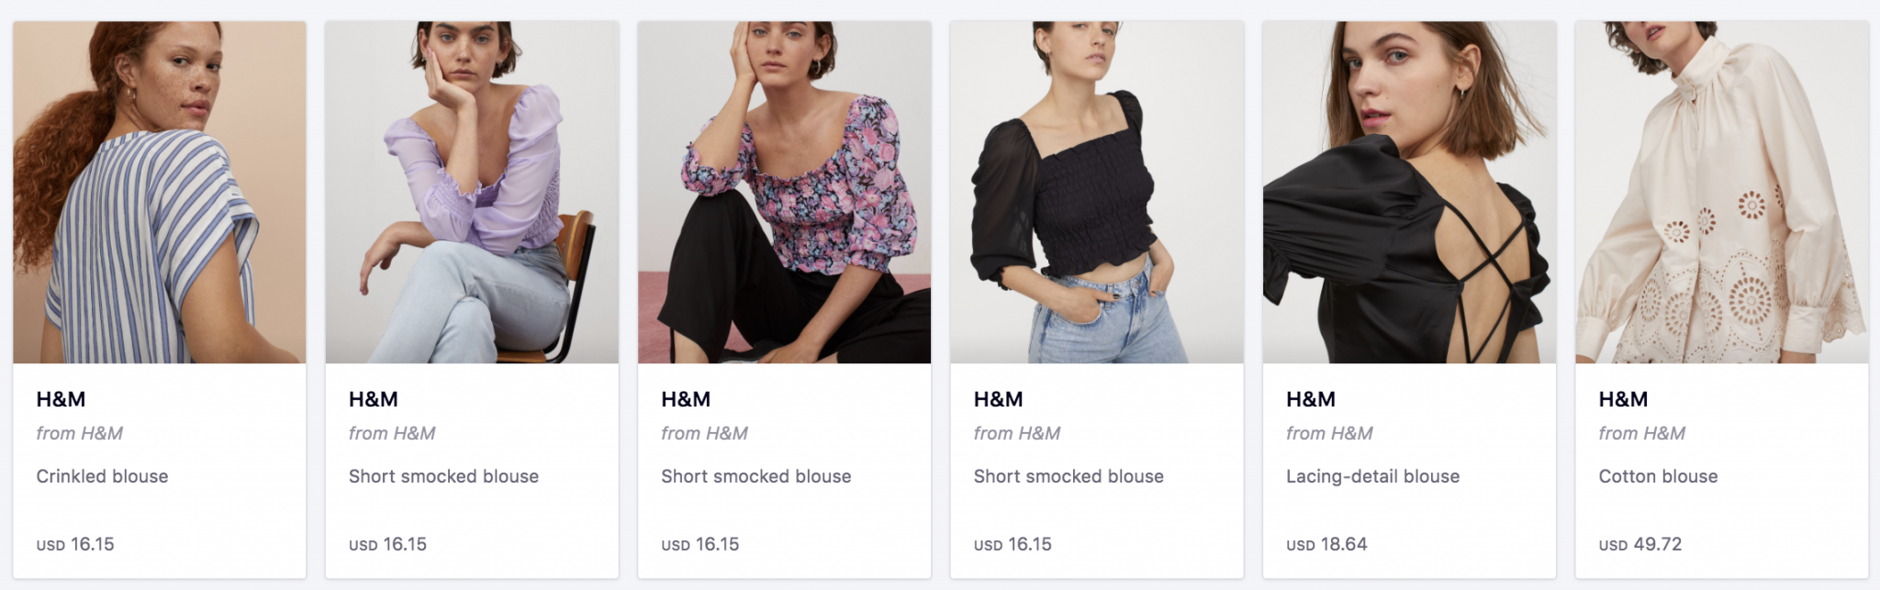Click "from H&M" on the Lacing-detail blouse card
The height and width of the screenshot is (590, 1880).
[x=1329, y=433]
